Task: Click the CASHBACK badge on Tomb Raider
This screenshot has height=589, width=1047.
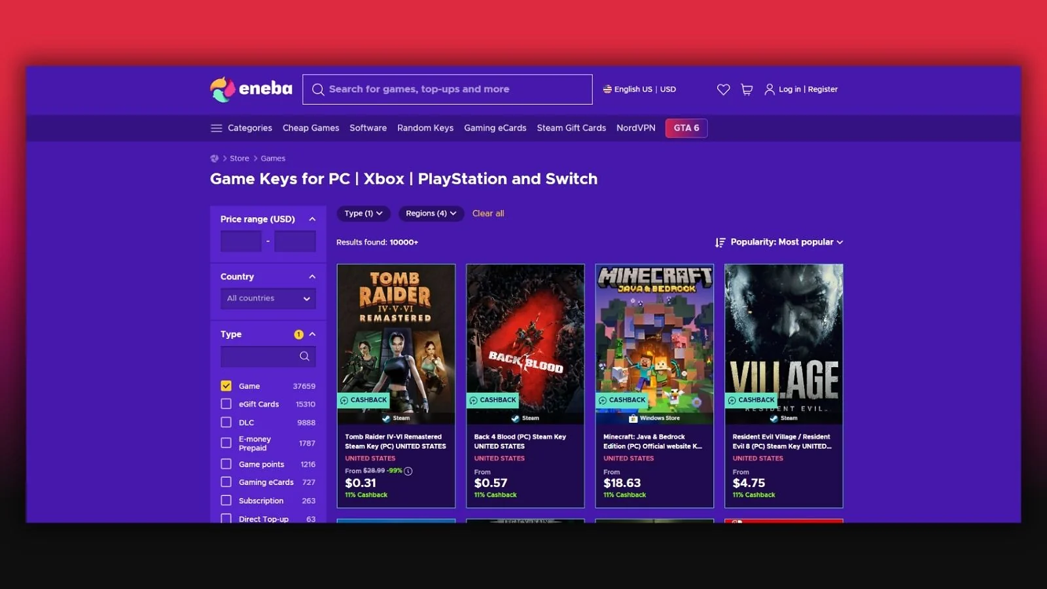Action: click(x=363, y=400)
